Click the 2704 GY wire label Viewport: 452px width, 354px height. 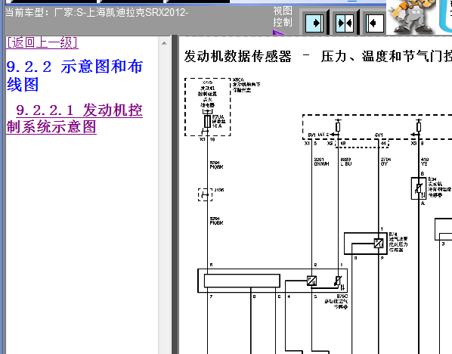385,161
